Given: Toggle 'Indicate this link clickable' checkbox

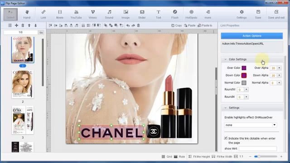Looking at the screenshot, I should (226, 138).
